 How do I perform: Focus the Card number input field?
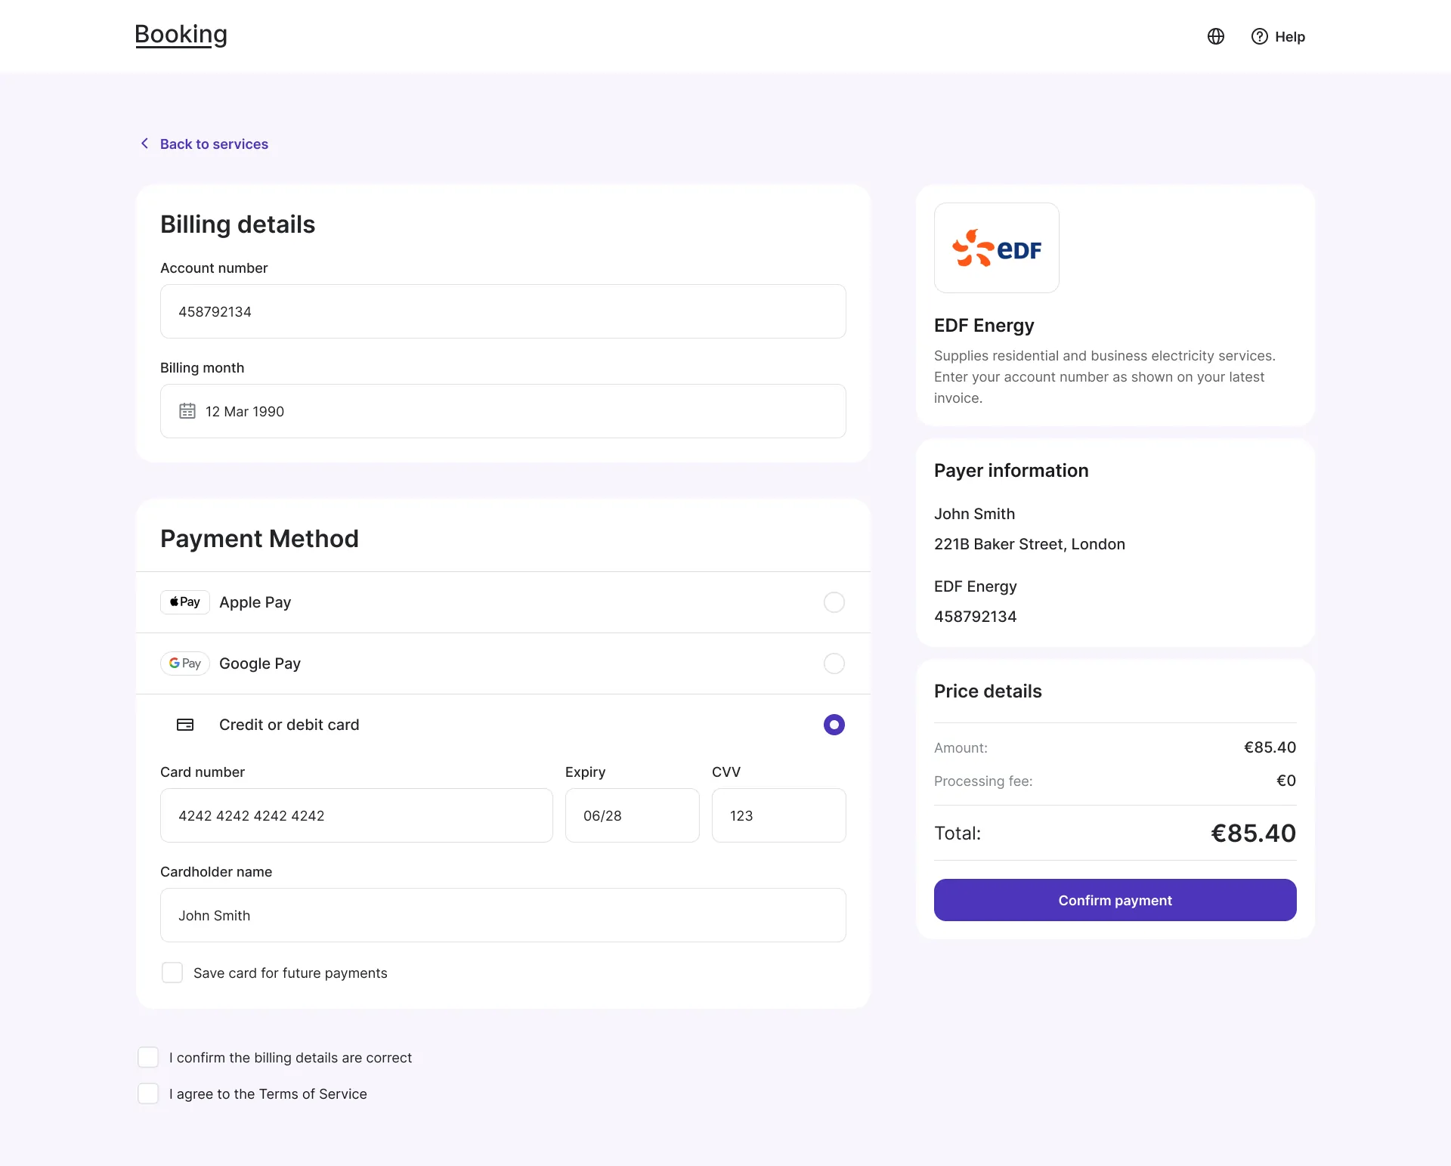click(x=356, y=815)
